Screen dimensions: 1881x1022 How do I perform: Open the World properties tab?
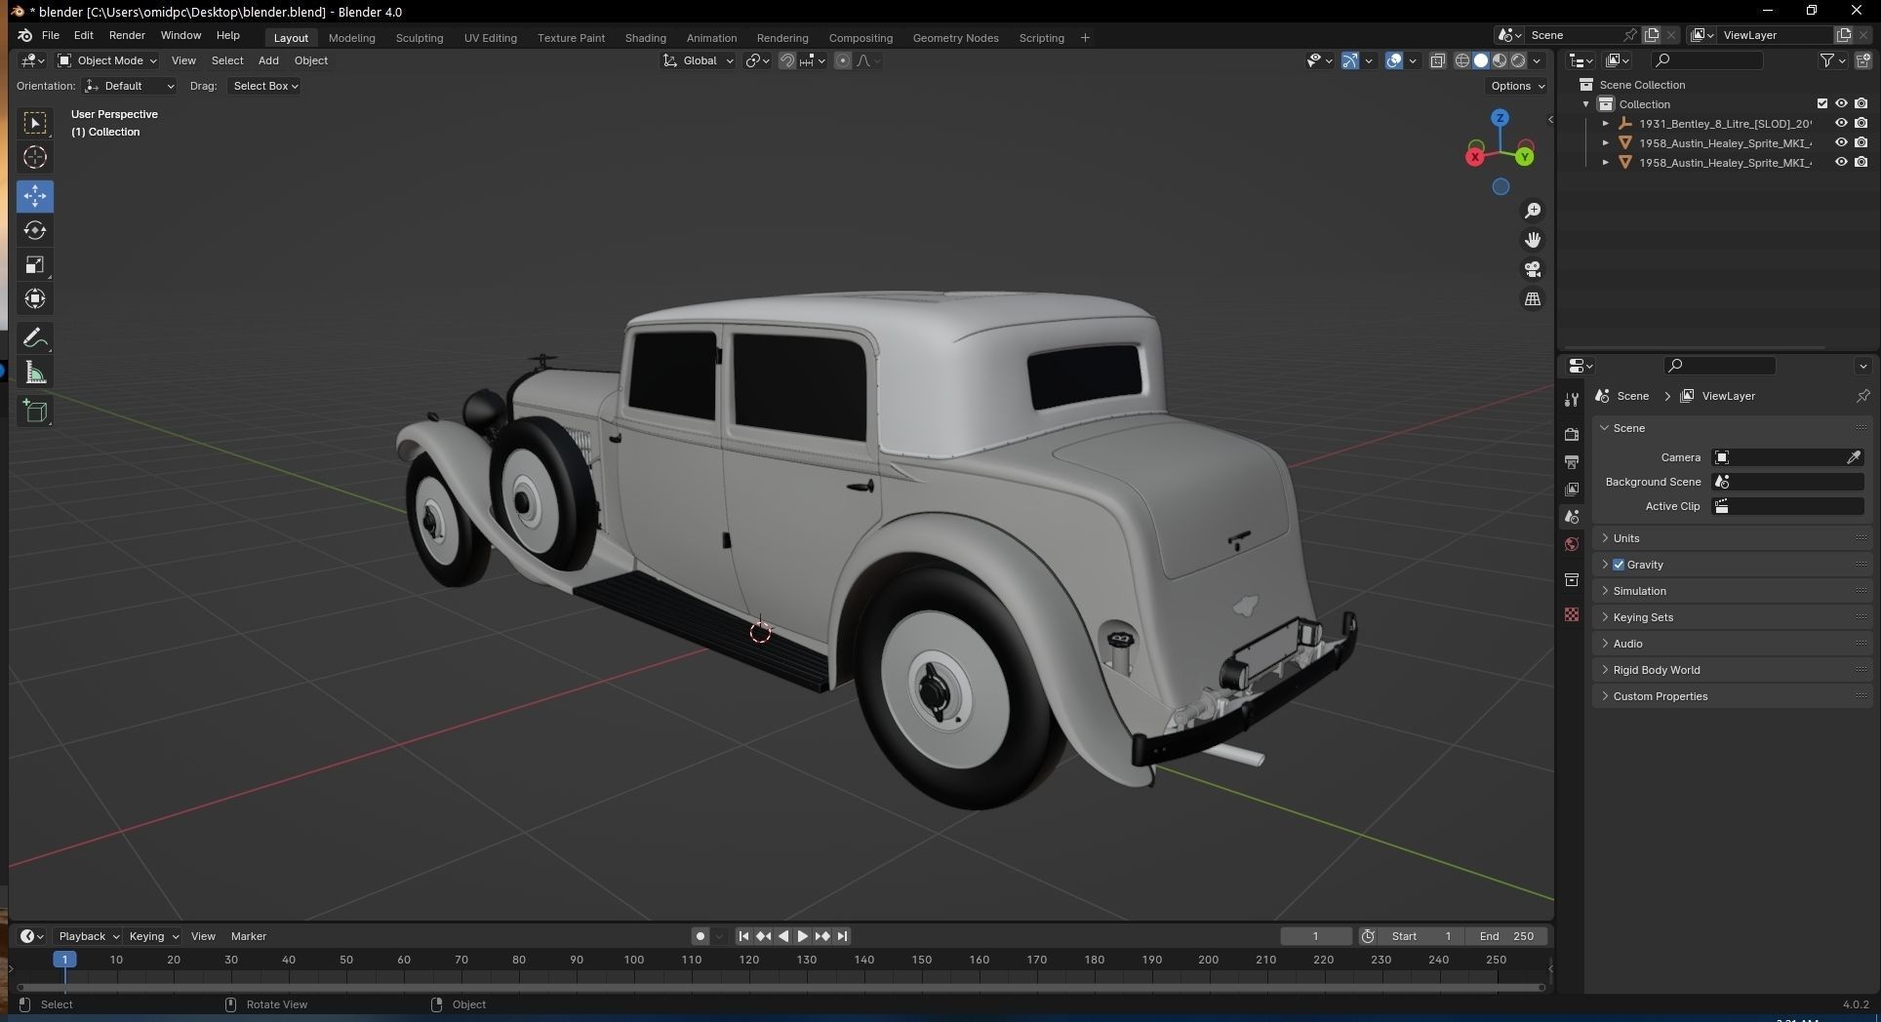pyautogui.click(x=1572, y=544)
